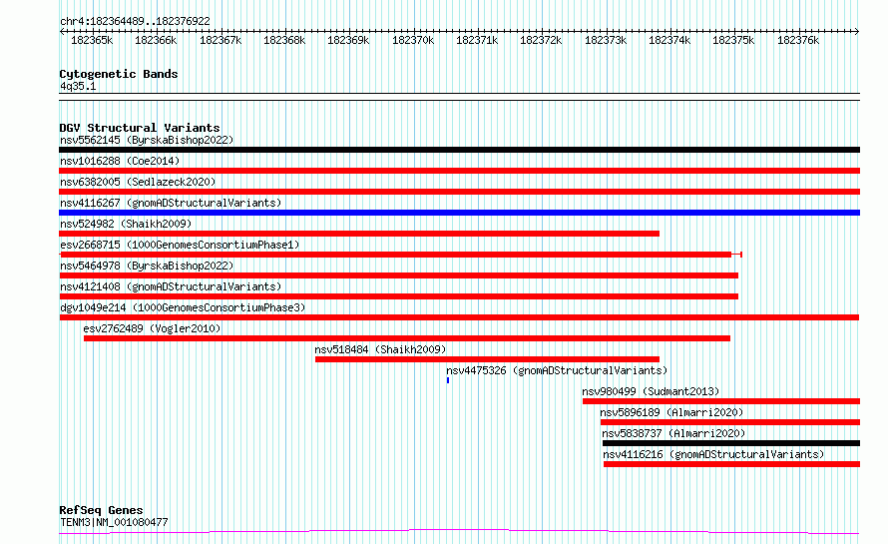Viewport: 888px width, 544px height.
Task: Open esv2668715 (1000GenomesConsortiumPhase1) label
Action: pos(180,245)
